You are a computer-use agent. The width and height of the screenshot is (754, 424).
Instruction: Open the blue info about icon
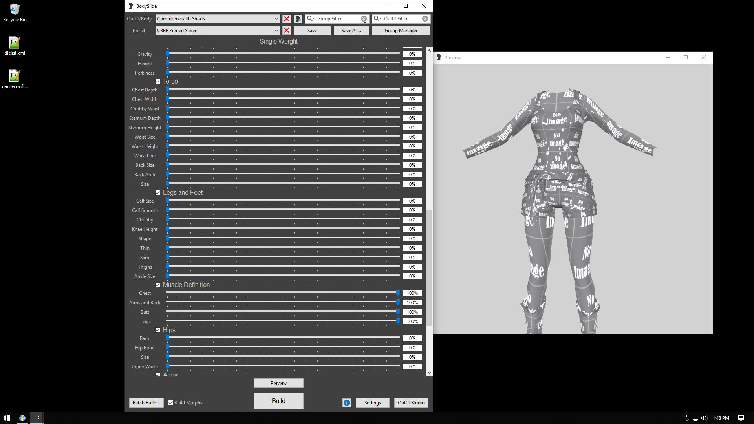pyautogui.click(x=347, y=403)
